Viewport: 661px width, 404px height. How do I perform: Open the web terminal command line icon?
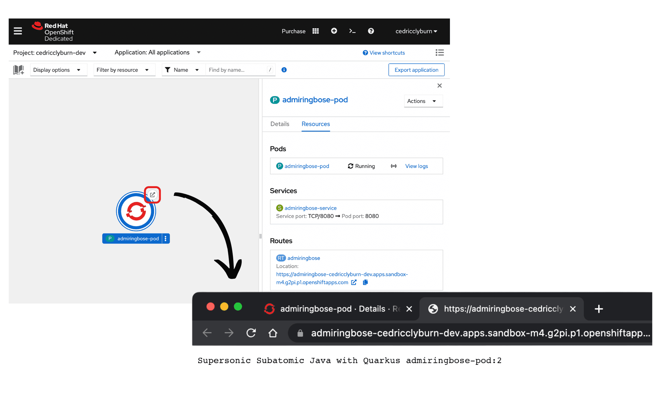(352, 31)
